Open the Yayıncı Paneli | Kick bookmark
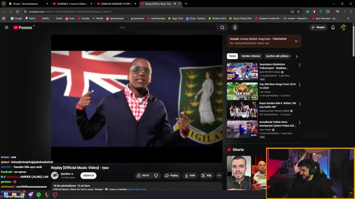 (x=240, y=19)
